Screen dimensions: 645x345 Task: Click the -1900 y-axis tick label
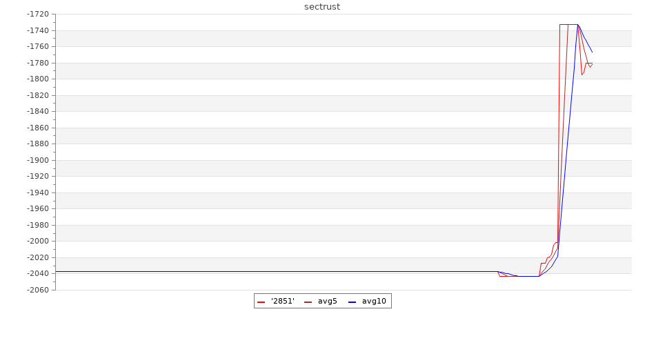tap(37, 160)
